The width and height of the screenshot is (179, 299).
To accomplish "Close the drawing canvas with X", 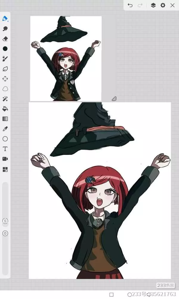I will pyautogui.click(x=172, y=5).
